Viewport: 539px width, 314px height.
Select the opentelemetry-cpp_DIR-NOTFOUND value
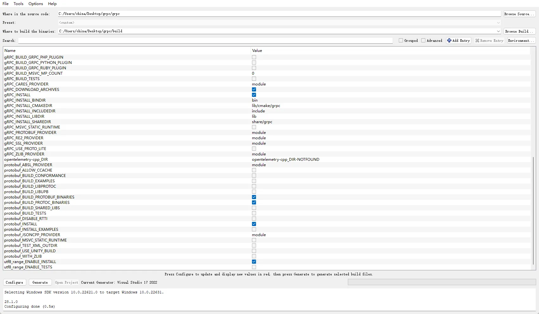click(x=285, y=160)
